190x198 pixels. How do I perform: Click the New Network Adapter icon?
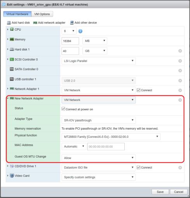(12, 98)
